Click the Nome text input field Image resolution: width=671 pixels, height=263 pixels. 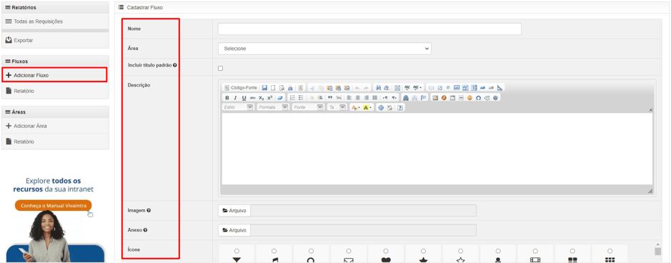coord(369,29)
